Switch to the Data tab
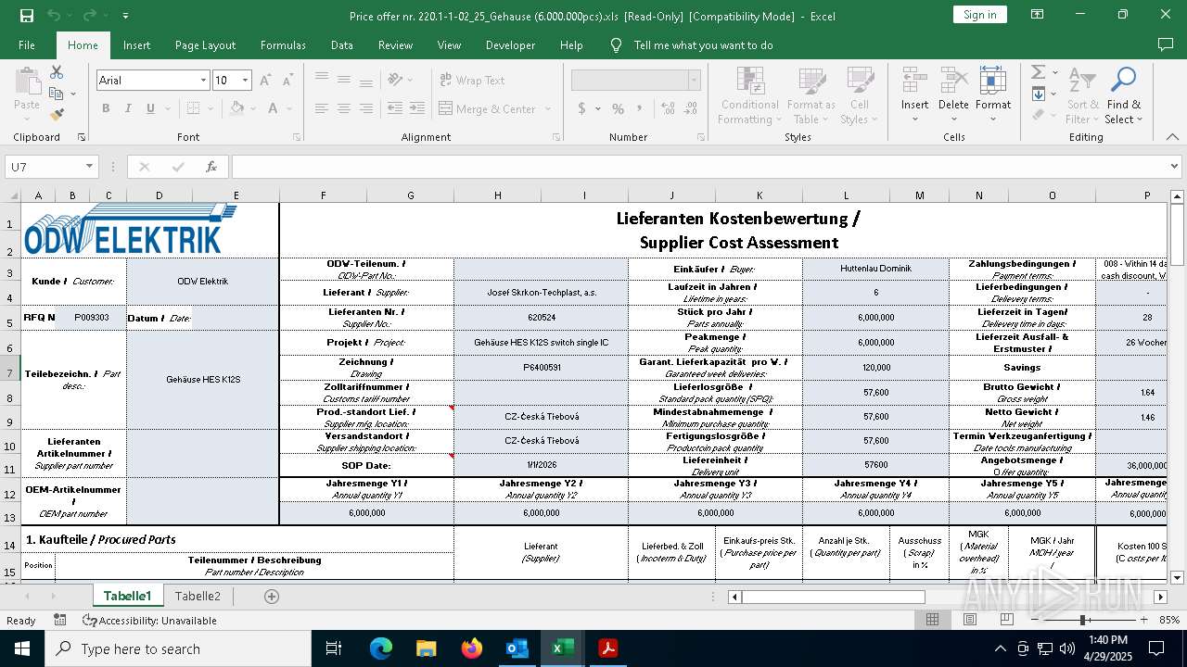This screenshot has width=1187, height=667. [342, 45]
